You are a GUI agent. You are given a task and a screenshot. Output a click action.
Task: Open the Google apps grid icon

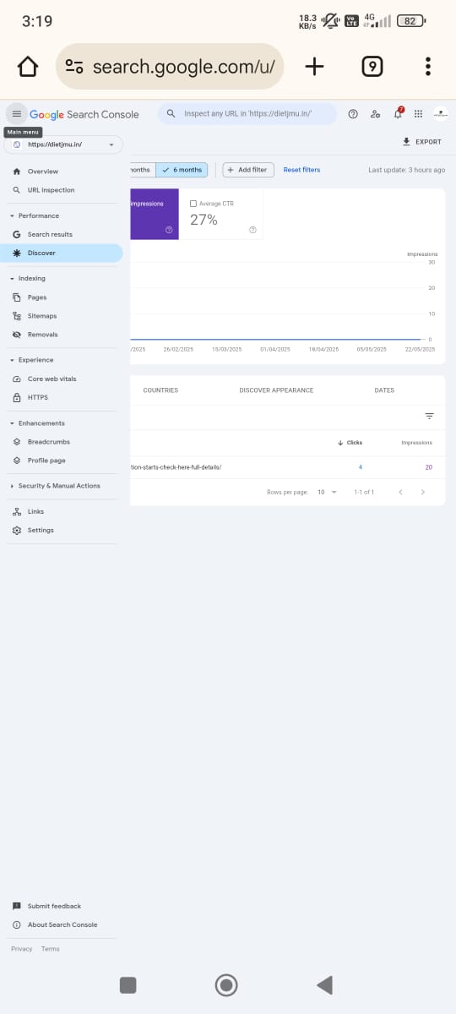(x=419, y=114)
